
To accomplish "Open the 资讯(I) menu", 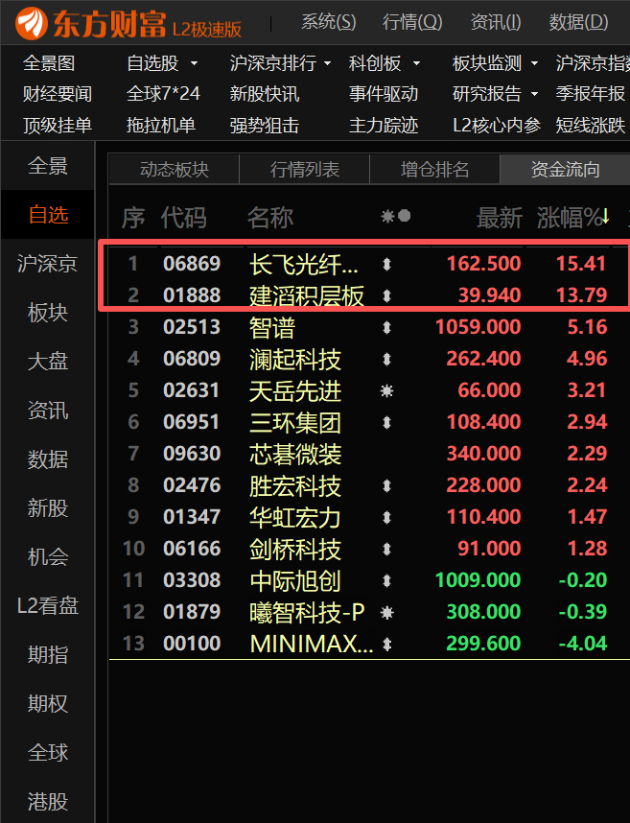I will [x=496, y=22].
